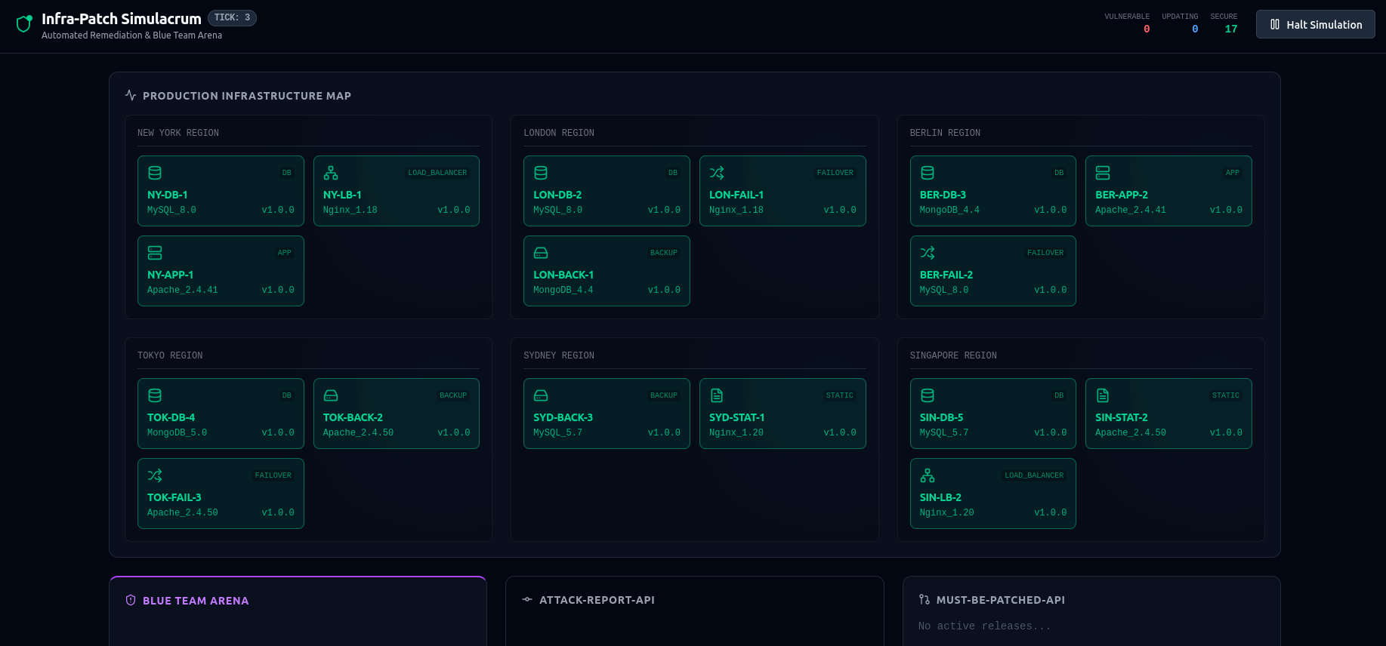Screen dimensions: 1386x646
Task: Click the database icon on LON-DB-2 card
Action: click(x=541, y=173)
